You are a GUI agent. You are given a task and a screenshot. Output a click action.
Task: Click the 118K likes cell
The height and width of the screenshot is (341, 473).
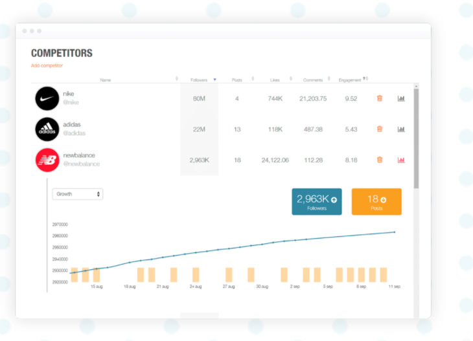pyautogui.click(x=275, y=129)
